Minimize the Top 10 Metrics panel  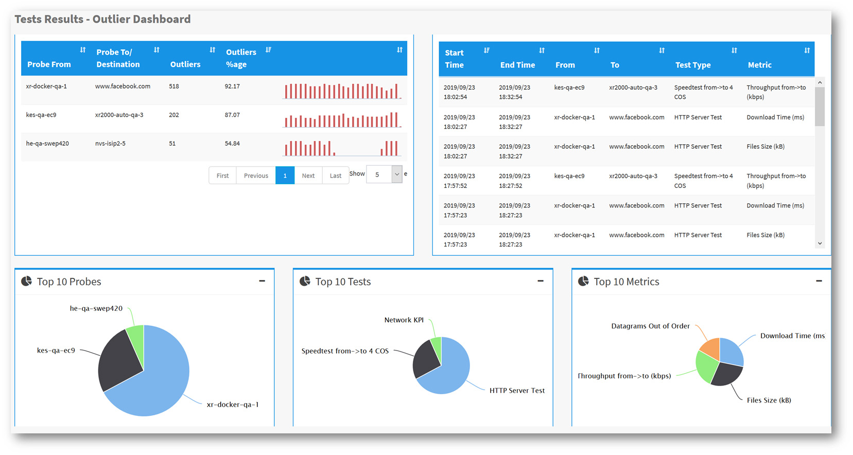[x=819, y=281]
